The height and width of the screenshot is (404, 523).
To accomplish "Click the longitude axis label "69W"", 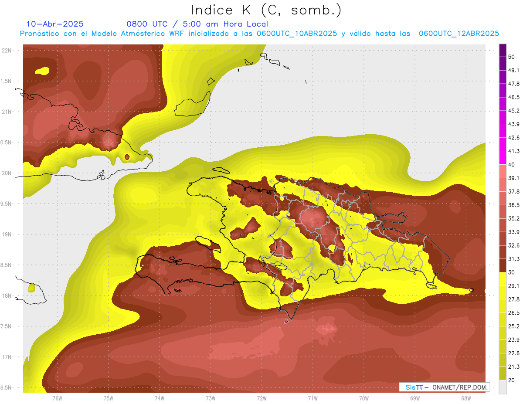I will 415,399.
